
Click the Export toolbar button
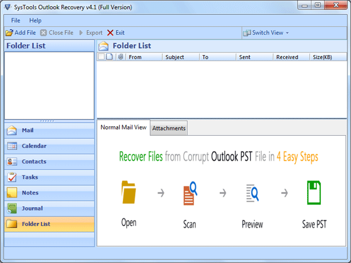[90, 33]
